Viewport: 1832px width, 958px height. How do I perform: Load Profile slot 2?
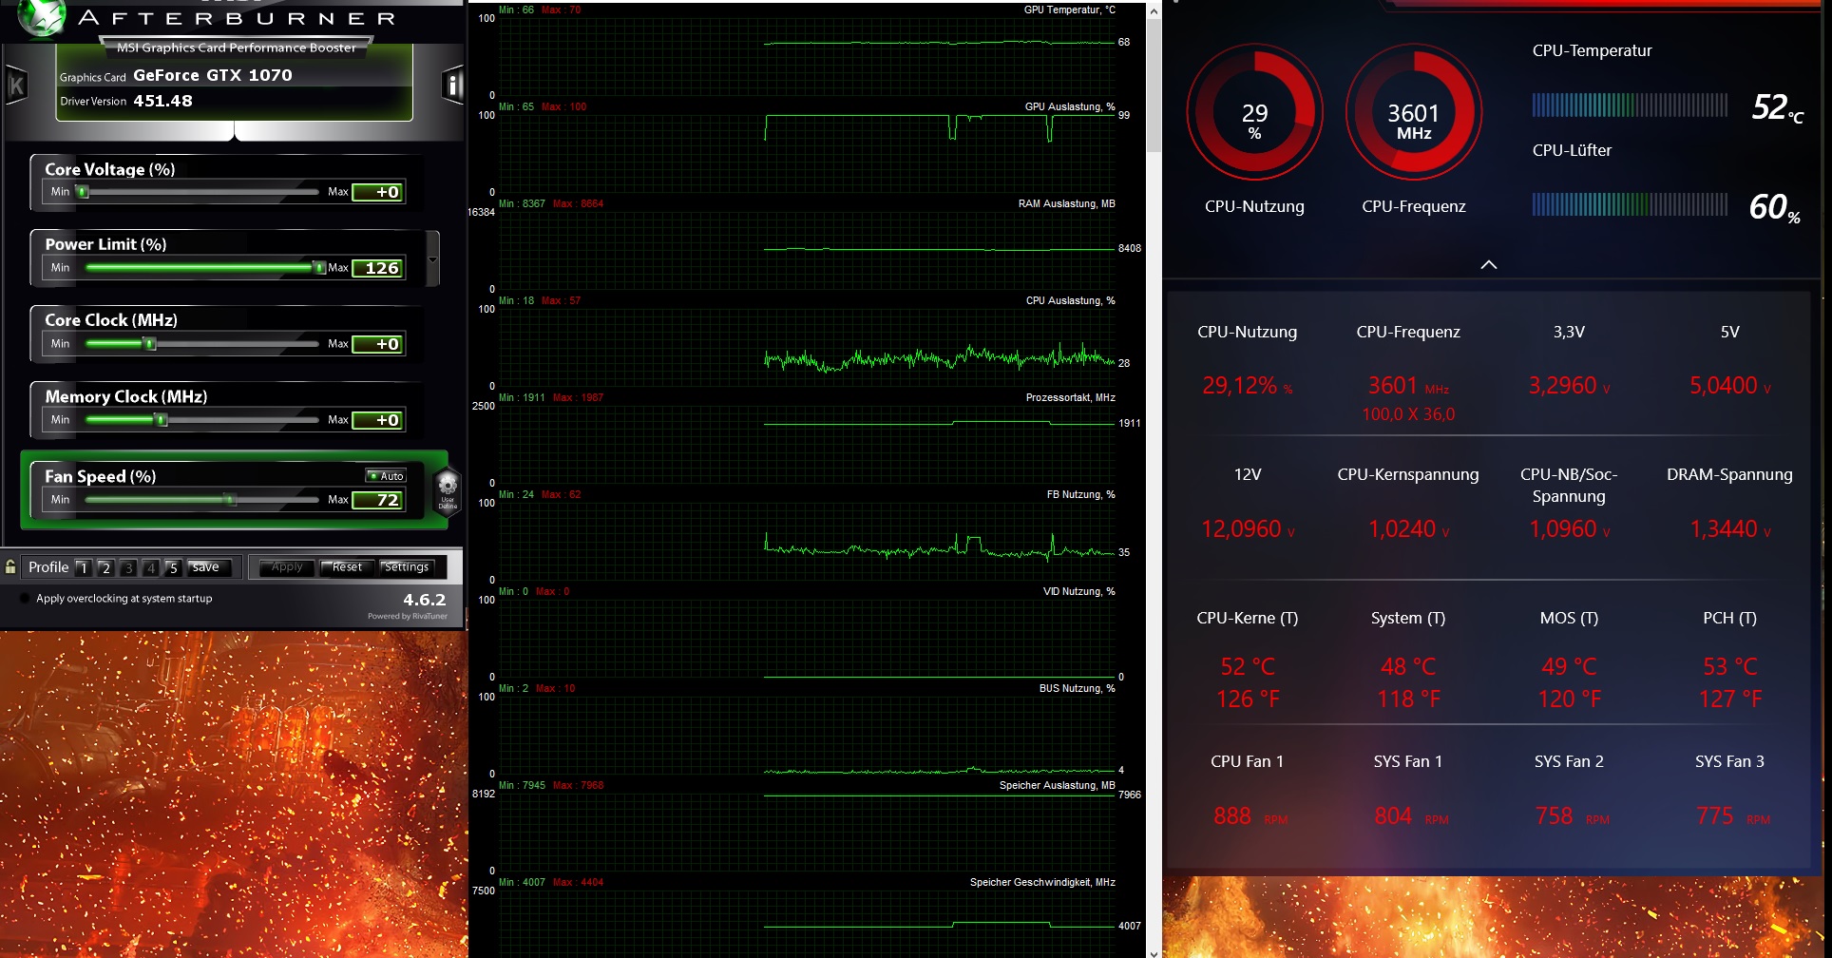(105, 567)
